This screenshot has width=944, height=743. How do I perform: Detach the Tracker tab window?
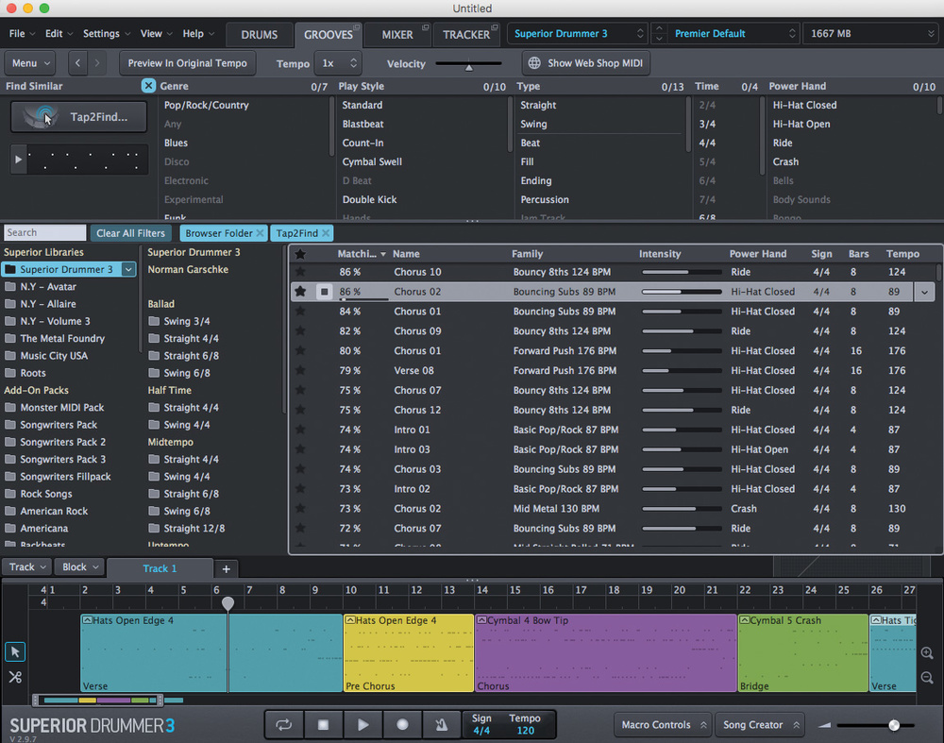coord(495,27)
